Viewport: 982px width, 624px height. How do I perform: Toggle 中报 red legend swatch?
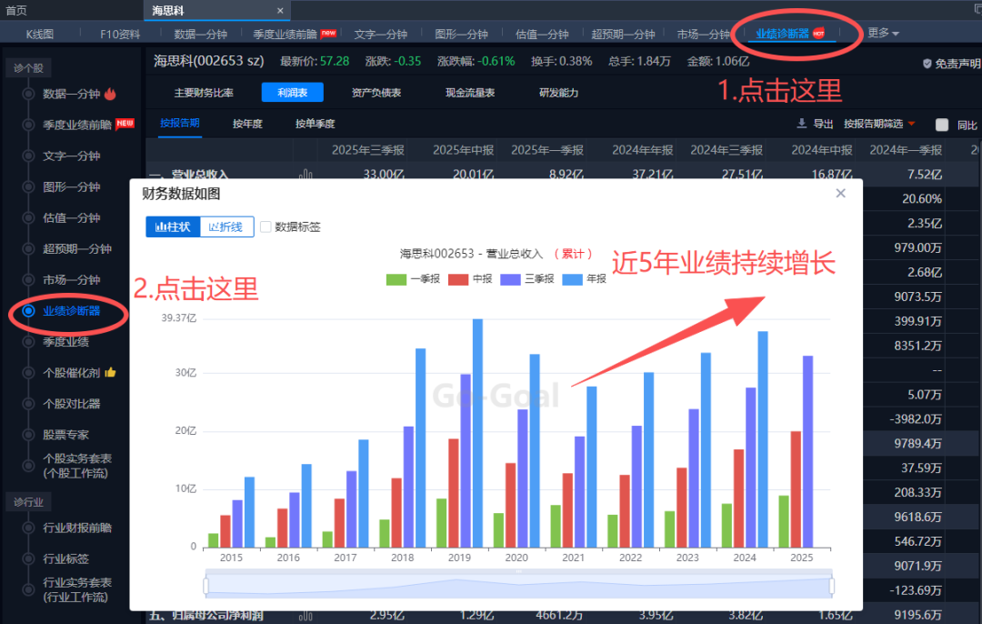coord(458,279)
